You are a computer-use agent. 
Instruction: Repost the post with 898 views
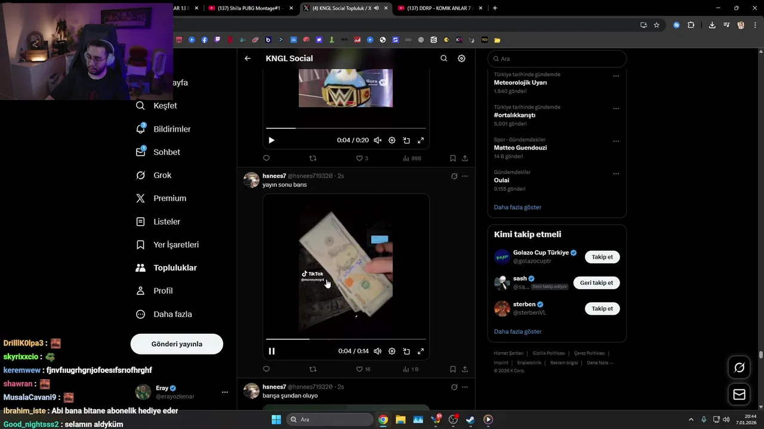click(313, 158)
